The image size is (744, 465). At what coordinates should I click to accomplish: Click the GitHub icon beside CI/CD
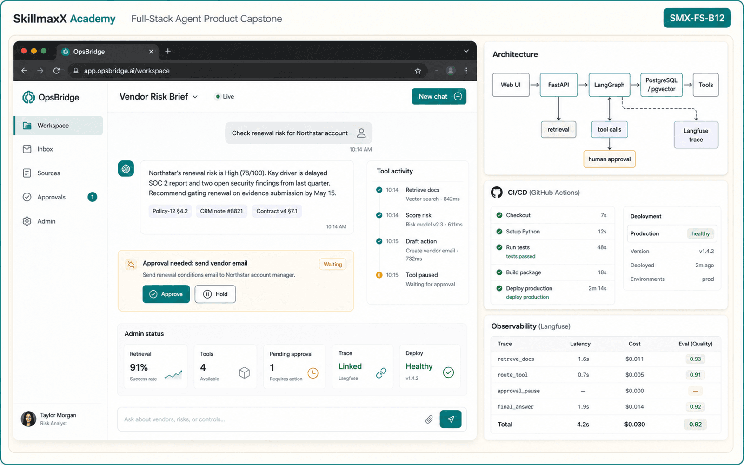(x=497, y=193)
